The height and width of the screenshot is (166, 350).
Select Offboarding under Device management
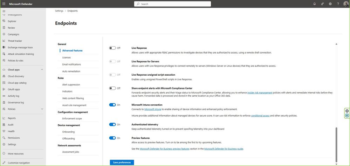click(68, 139)
